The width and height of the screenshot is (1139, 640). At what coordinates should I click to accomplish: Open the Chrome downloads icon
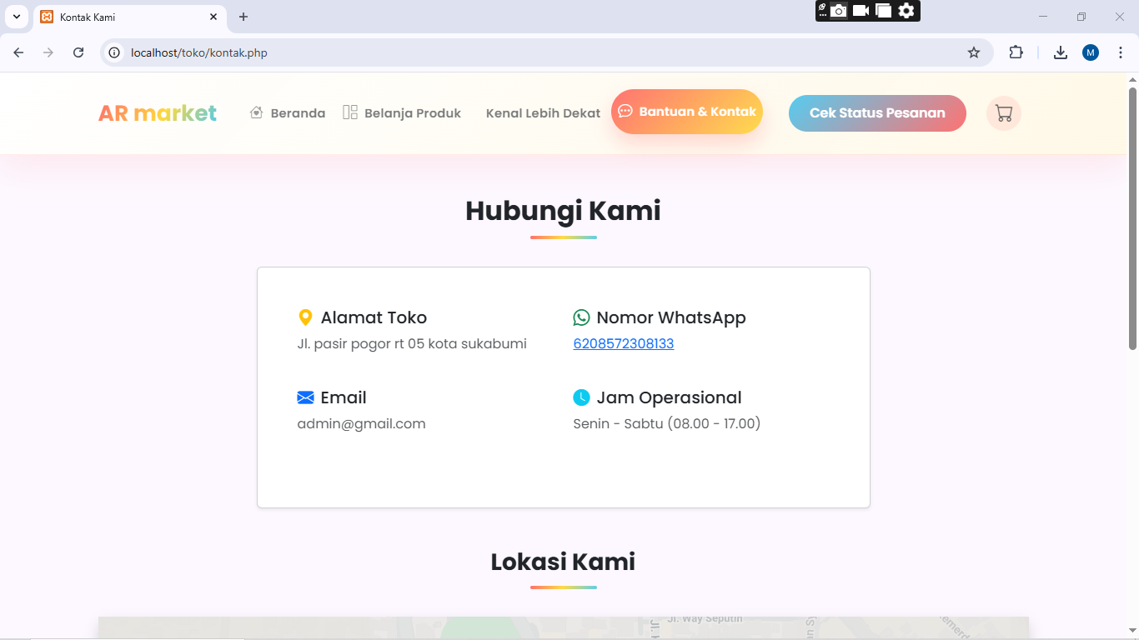tap(1060, 52)
